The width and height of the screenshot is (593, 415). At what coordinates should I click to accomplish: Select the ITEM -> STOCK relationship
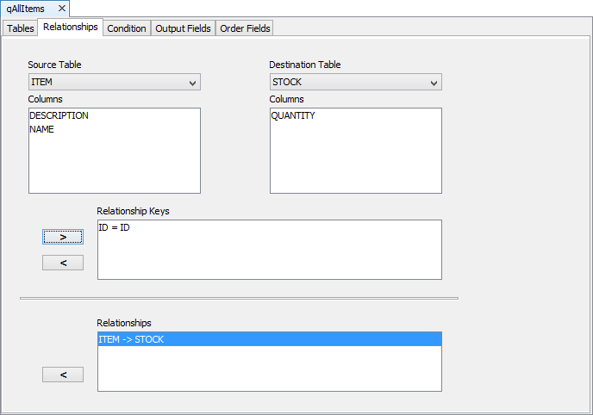(132, 339)
